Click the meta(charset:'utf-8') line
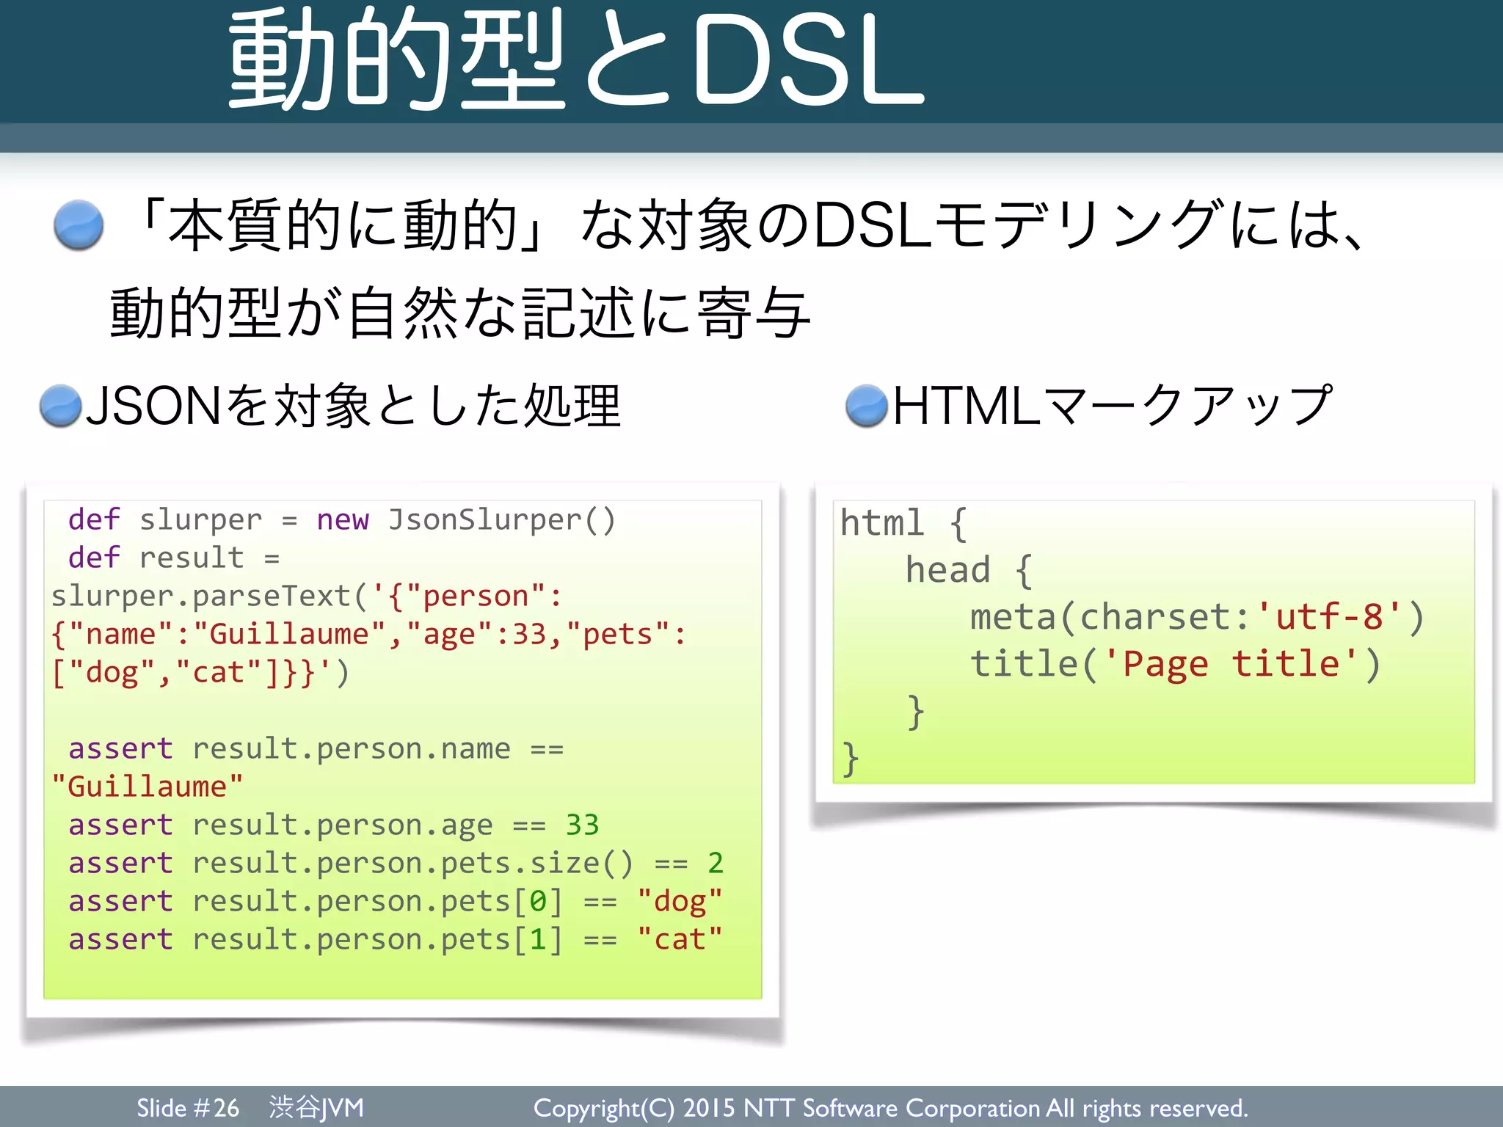The width and height of the screenshot is (1503, 1127). pyautogui.click(x=1197, y=617)
